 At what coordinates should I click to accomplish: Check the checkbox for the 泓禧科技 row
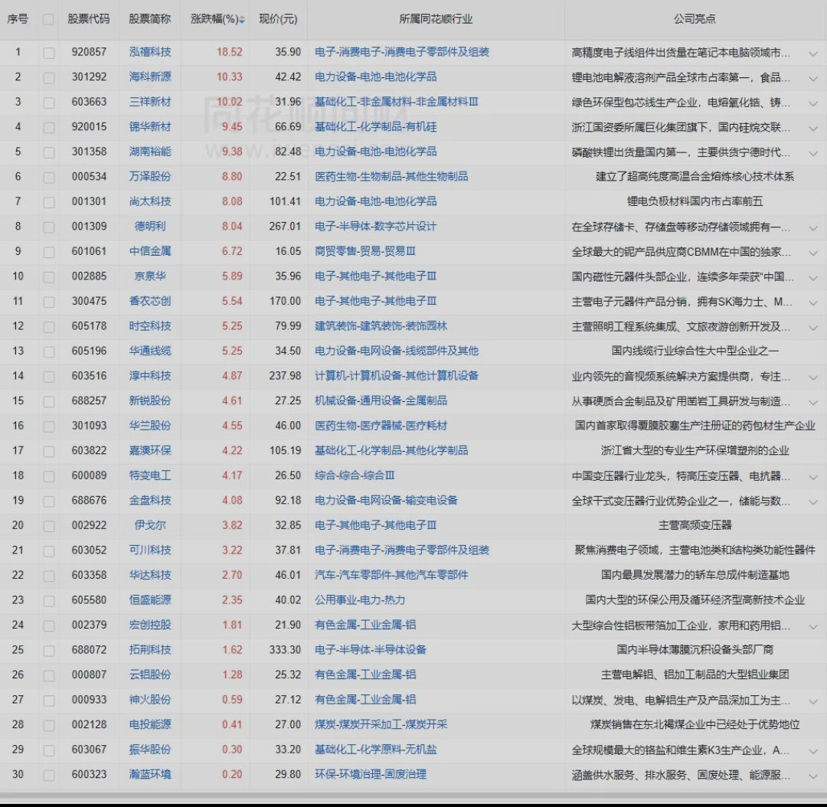coord(49,53)
